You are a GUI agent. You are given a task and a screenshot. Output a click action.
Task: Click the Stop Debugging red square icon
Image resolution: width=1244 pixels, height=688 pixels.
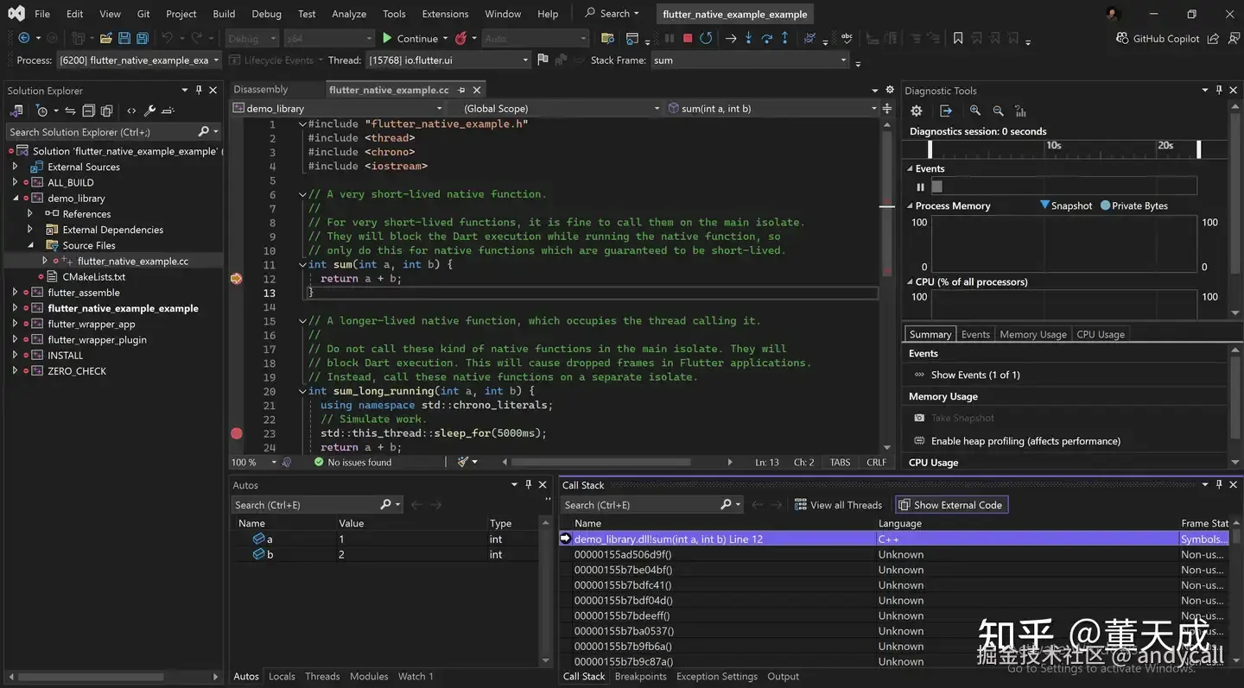(x=688, y=38)
